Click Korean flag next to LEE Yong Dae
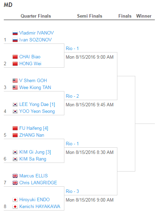The height and width of the screenshot is (215, 159). (15, 105)
